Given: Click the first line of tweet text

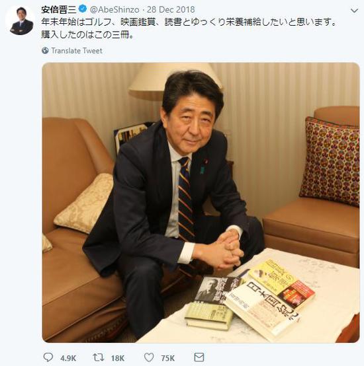Looking at the screenshot, I should [189, 22].
